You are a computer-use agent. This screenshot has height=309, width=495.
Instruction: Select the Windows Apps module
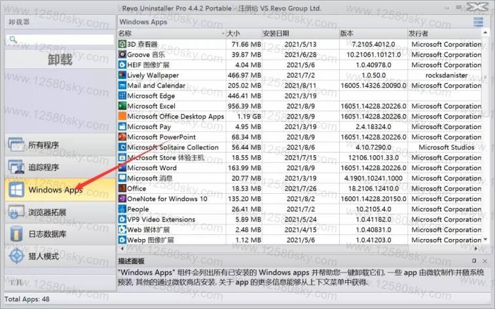click(60, 190)
